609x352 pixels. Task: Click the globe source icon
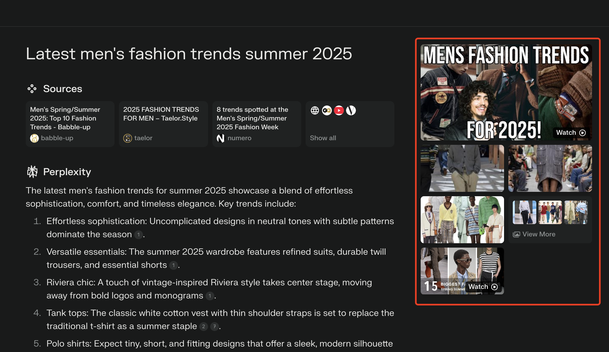click(x=315, y=110)
